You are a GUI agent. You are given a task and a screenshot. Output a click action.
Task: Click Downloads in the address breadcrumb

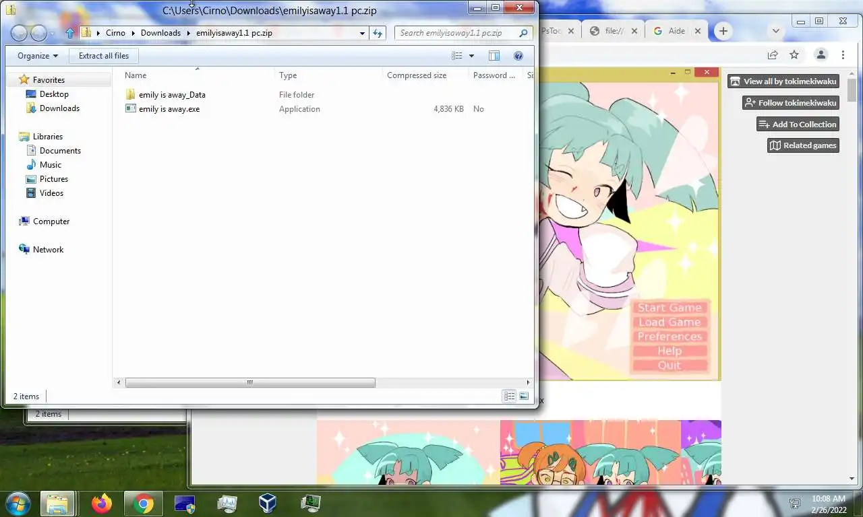(160, 32)
